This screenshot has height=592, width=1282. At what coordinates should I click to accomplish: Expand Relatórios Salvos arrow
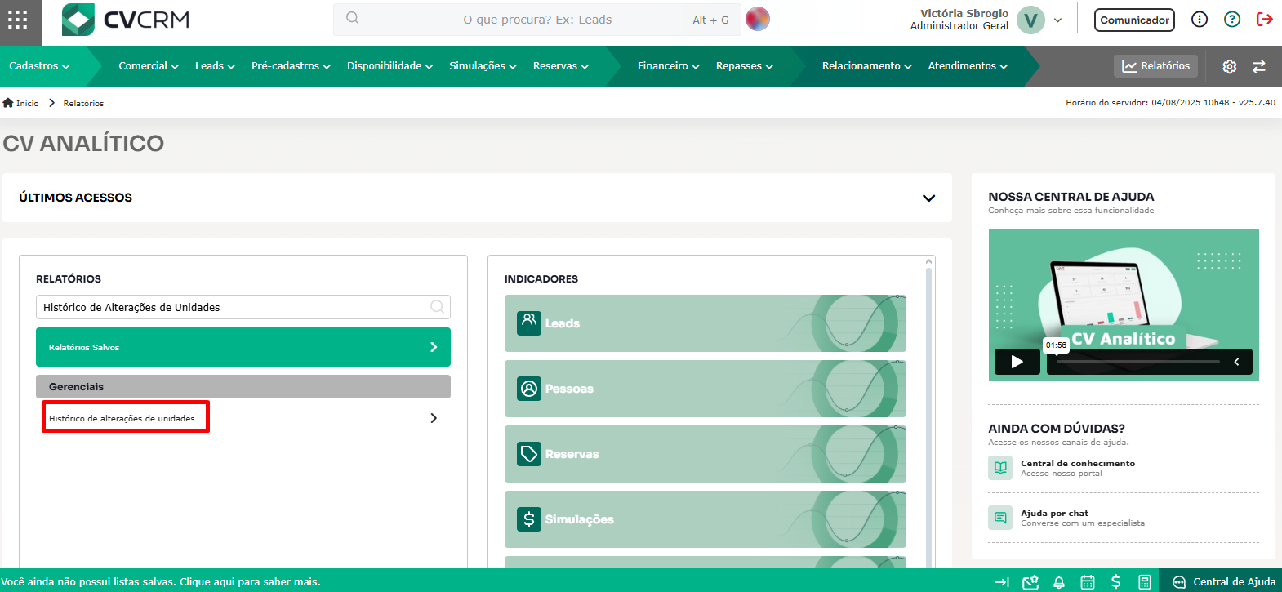tap(434, 347)
